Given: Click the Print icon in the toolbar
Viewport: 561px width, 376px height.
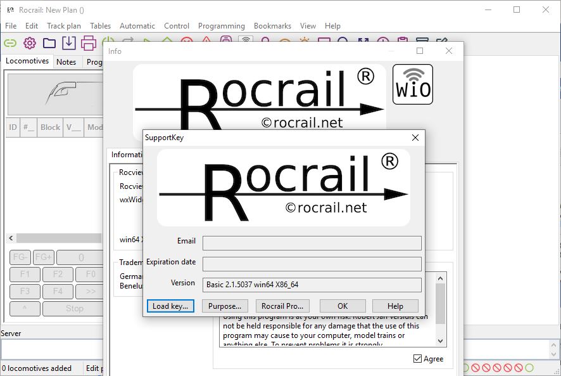Looking at the screenshot, I should pos(89,43).
